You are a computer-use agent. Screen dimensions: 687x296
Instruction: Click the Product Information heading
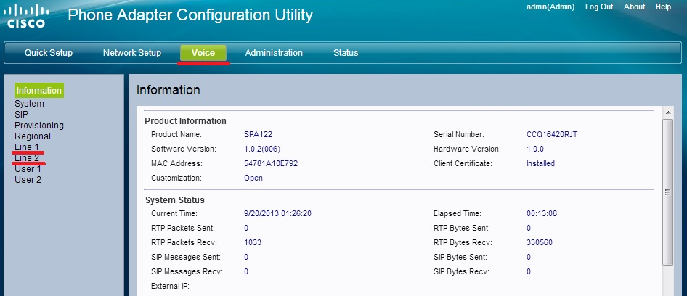pos(186,121)
